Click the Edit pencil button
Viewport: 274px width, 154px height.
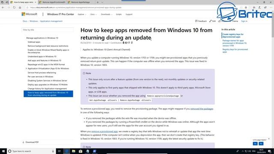click(212, 21)
